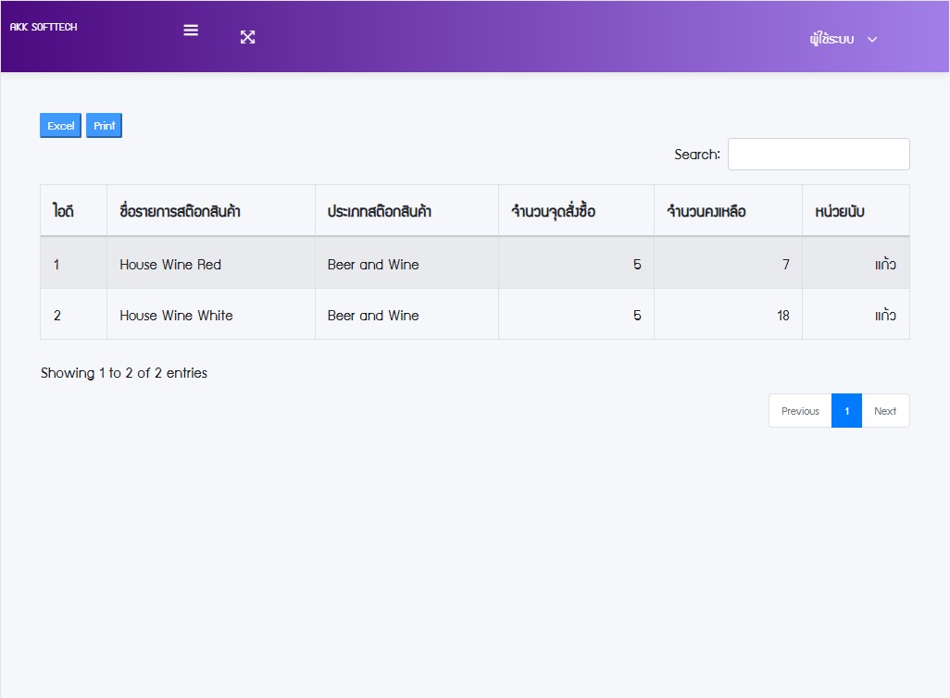
Task: Sort by ประเภทสต๊อกสินค้า column header
Action: pyautogui.click(x=379, y=211)
